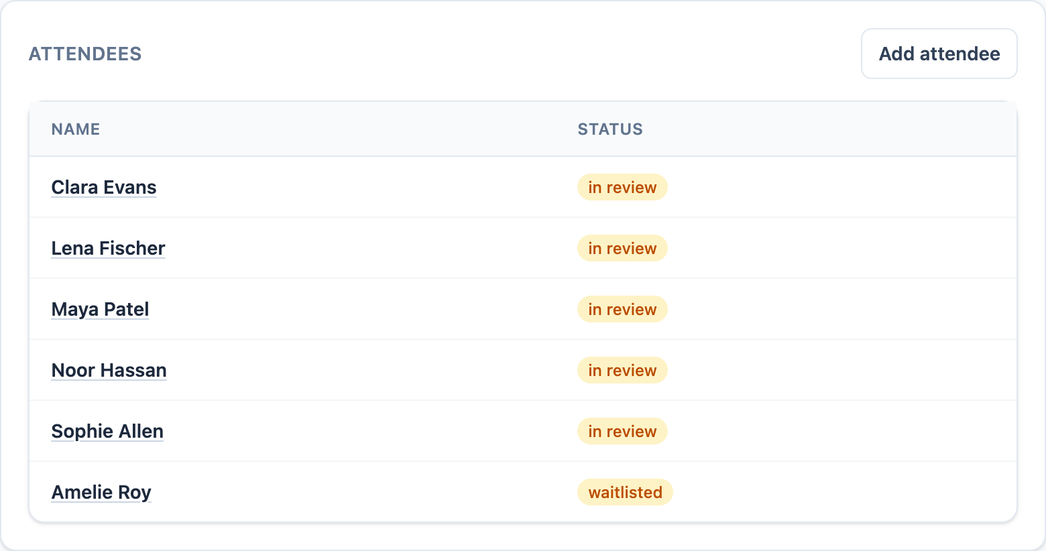Open Lena Fischer attendee link

(108, 248)
